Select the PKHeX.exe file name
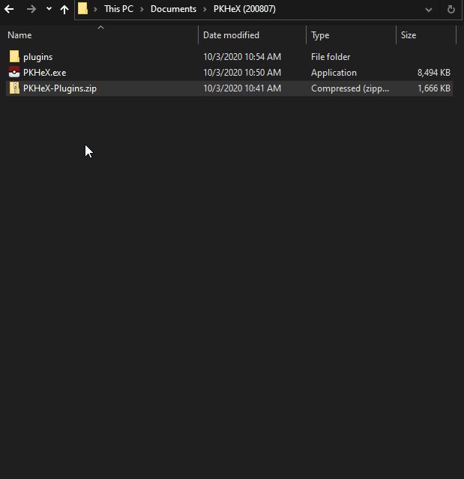The height and width of the screenshot is (479, 464). coord(45,73)
